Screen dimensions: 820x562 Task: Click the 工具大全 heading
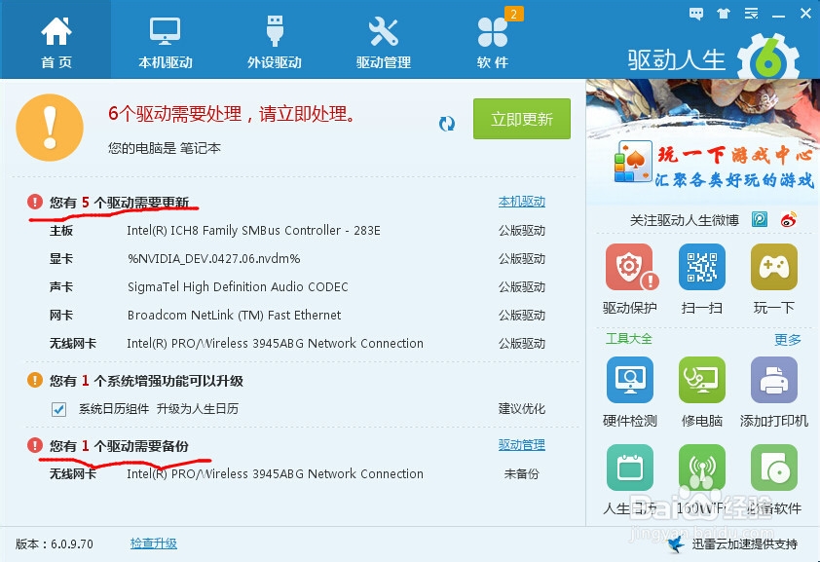[629, 339]
